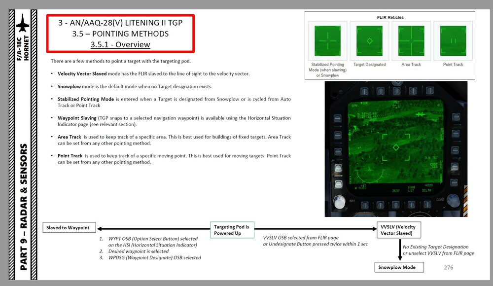Click the 3.5 TGT readout on FLIR display
493x286 pixels.
[x=431, y=158]
